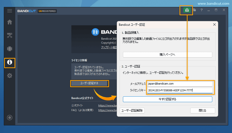Focus the メールアドレス input field
232x133 pixels.
pyautogui.click(x=180, y=84)
